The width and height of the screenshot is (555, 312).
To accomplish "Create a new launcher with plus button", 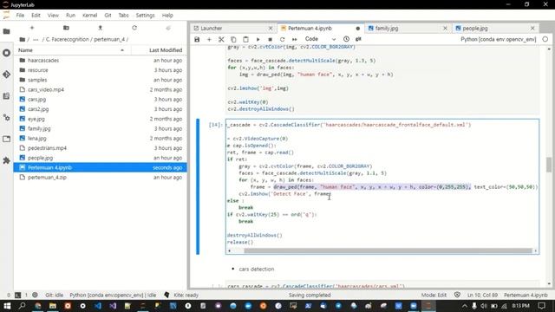I will tap(32, 28).
